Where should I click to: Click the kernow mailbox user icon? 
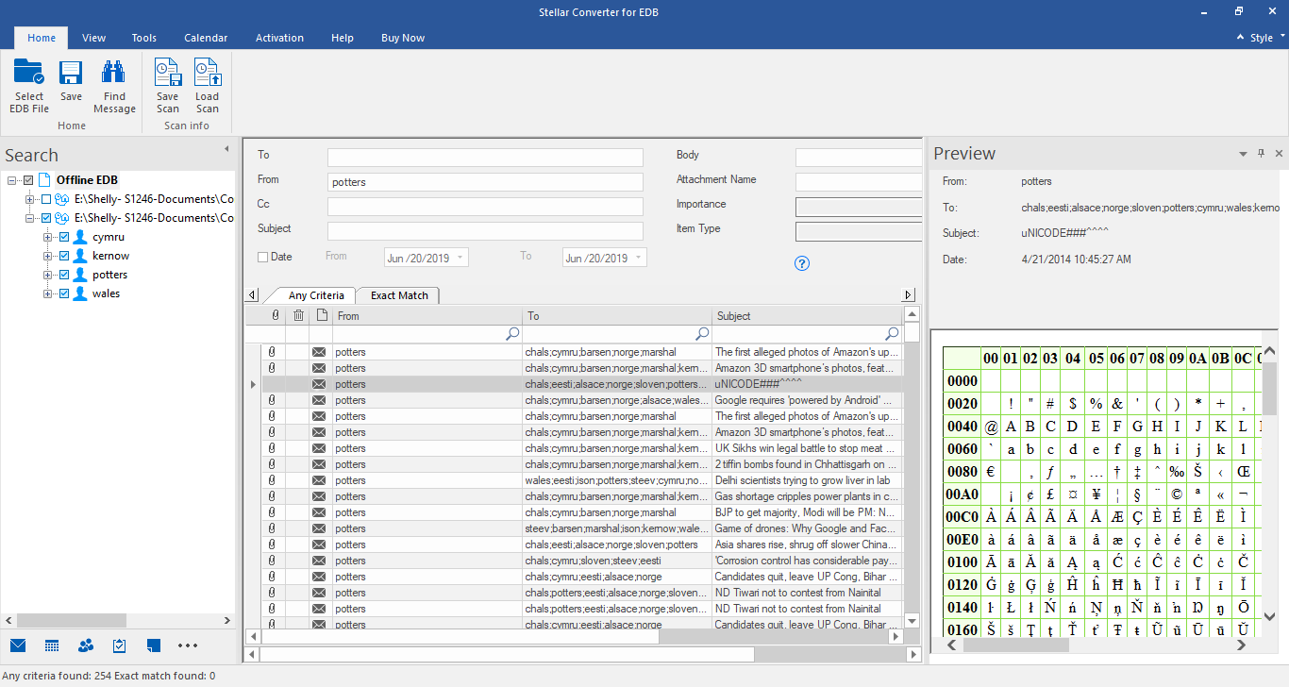point(80,256)
